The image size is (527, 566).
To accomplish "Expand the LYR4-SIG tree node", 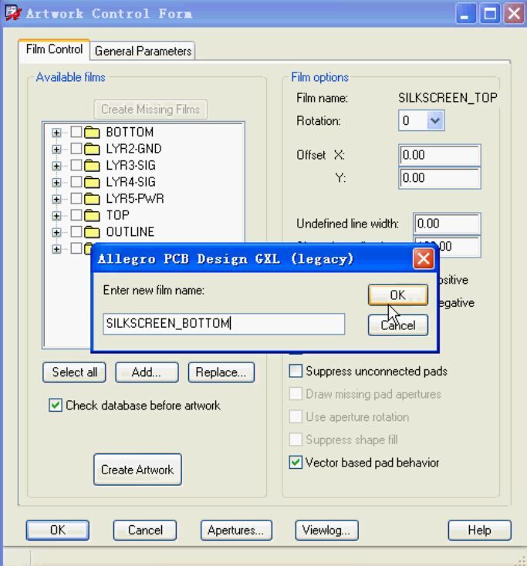I will (56, 183).
